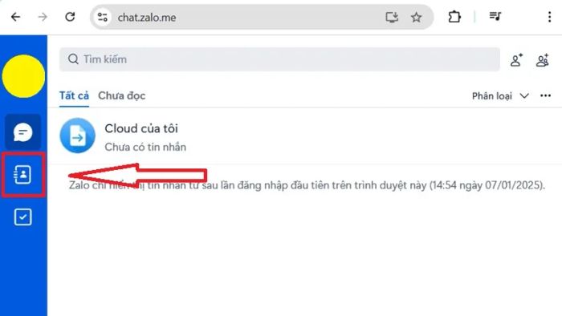
Task: Go forward in browser history
Action: 43,17
